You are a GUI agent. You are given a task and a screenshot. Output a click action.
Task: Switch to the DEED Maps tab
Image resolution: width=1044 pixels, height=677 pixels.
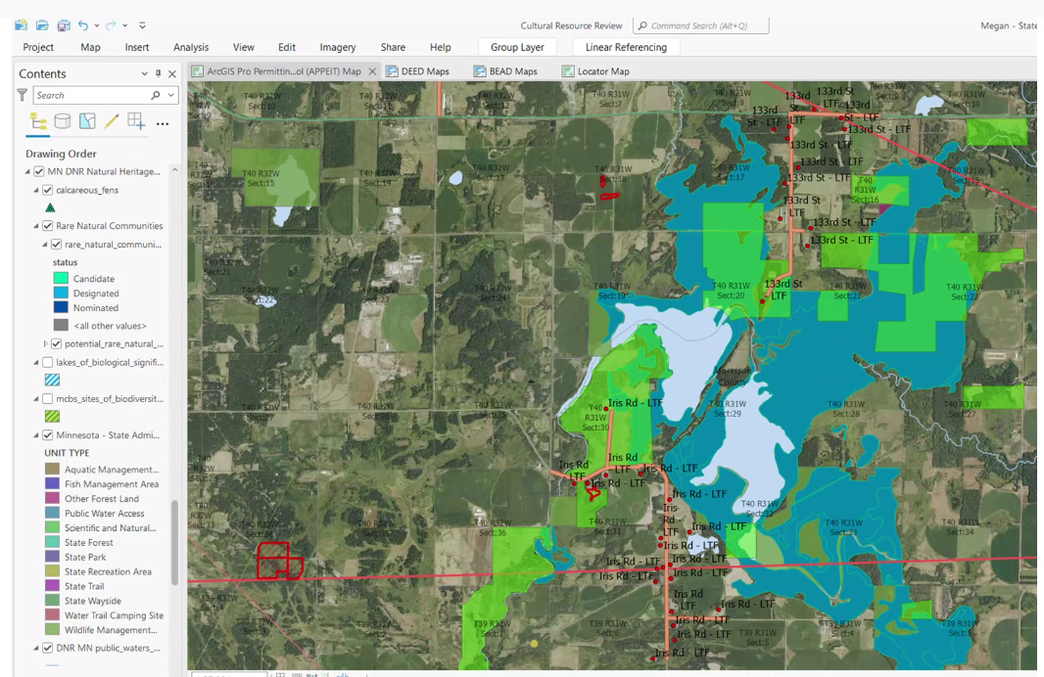tap(418, 71)
